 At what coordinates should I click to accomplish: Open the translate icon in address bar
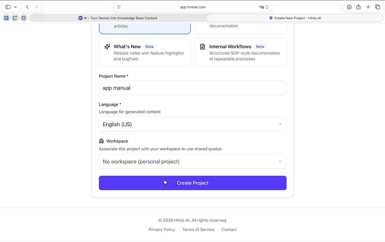coord(261,7)
